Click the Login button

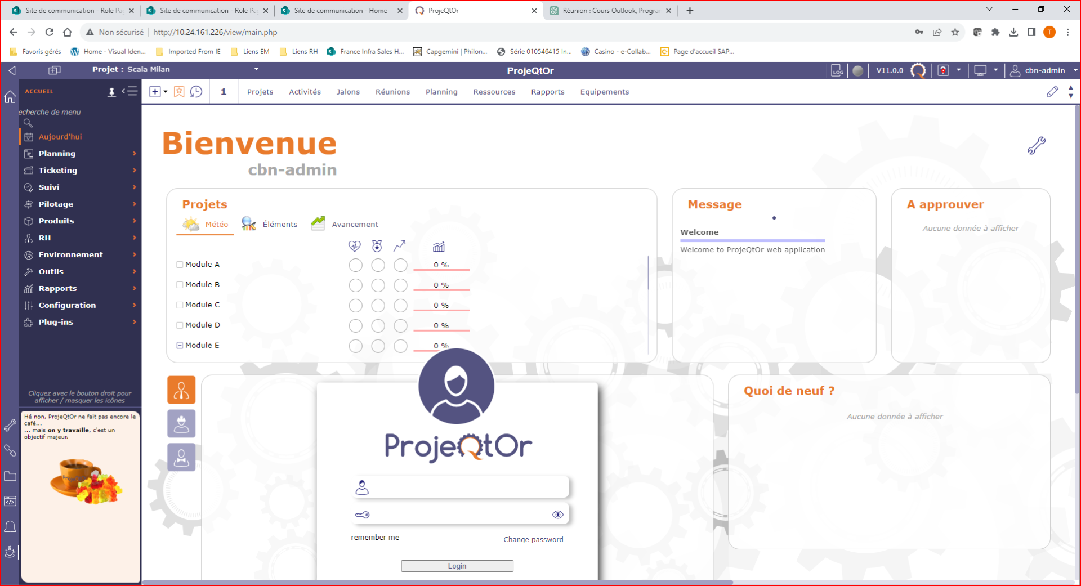457,566
